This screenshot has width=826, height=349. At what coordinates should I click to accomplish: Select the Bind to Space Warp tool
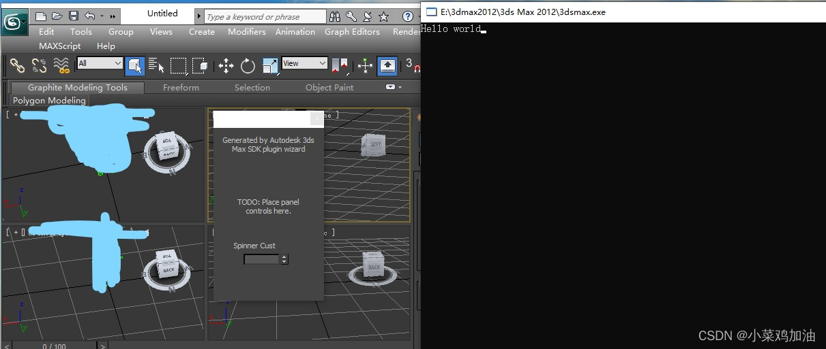click(61, 65)
